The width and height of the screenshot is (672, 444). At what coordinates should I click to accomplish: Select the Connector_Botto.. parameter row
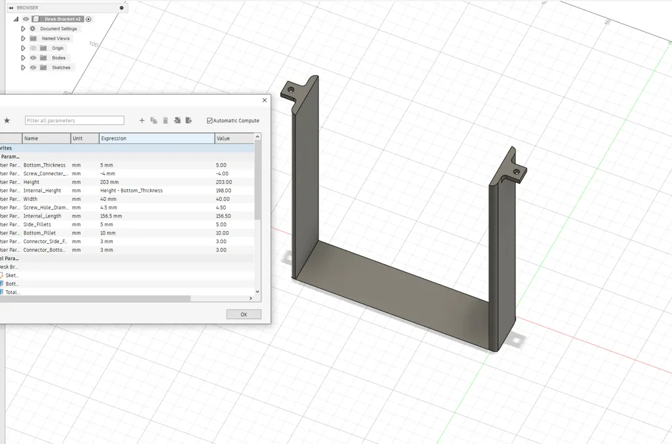(127, 250)
